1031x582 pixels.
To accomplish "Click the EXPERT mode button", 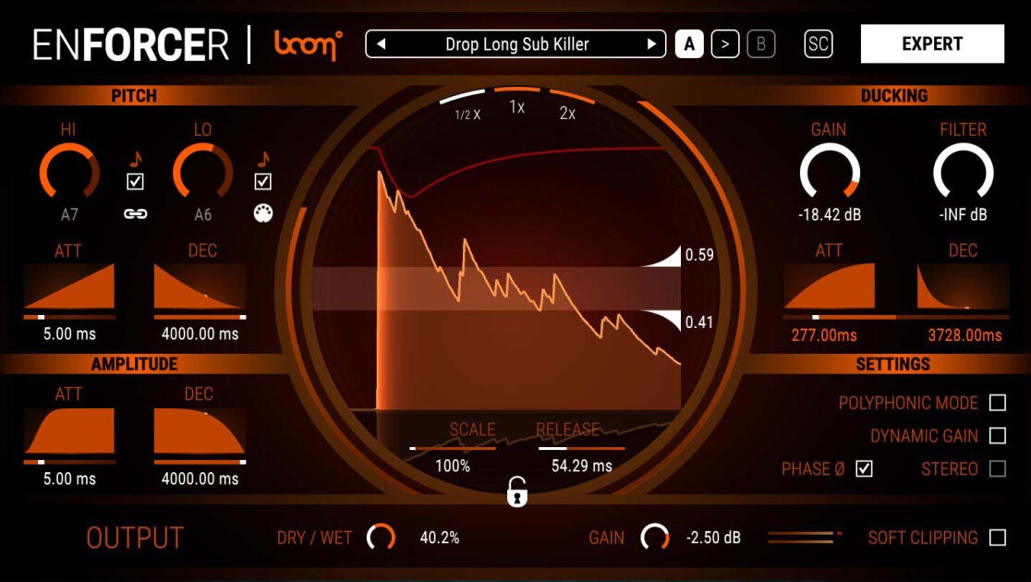I will coord(932,44).
